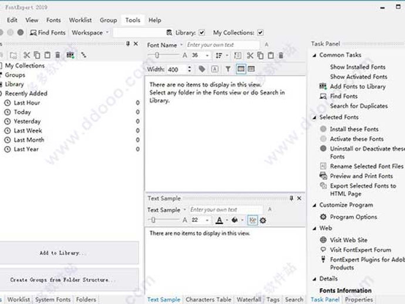Click Create Groups from Folder Structure button
This screenshot has width=405, height=304.
(x=69, y=280)
